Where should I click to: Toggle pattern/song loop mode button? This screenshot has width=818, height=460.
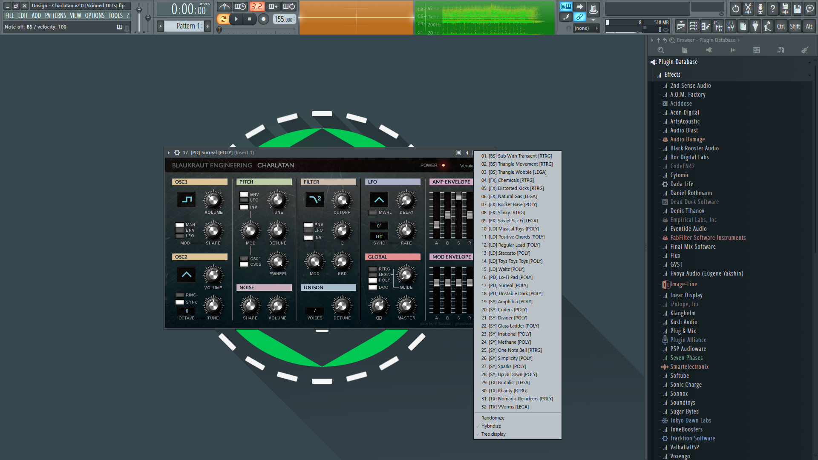coord(222,19)
